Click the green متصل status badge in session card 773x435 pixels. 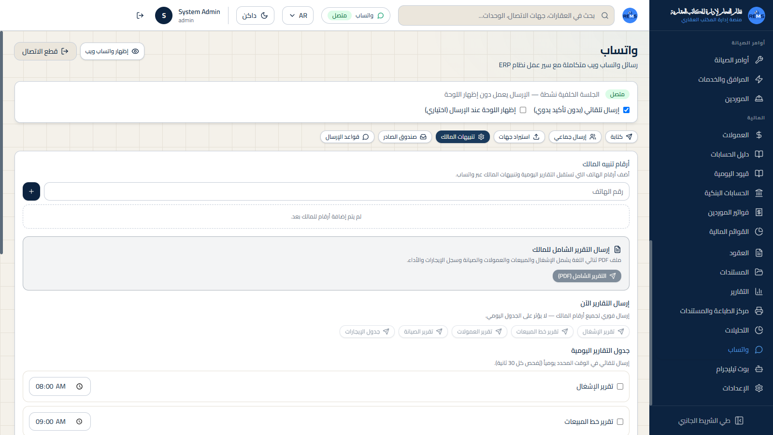tap(617, 94)
